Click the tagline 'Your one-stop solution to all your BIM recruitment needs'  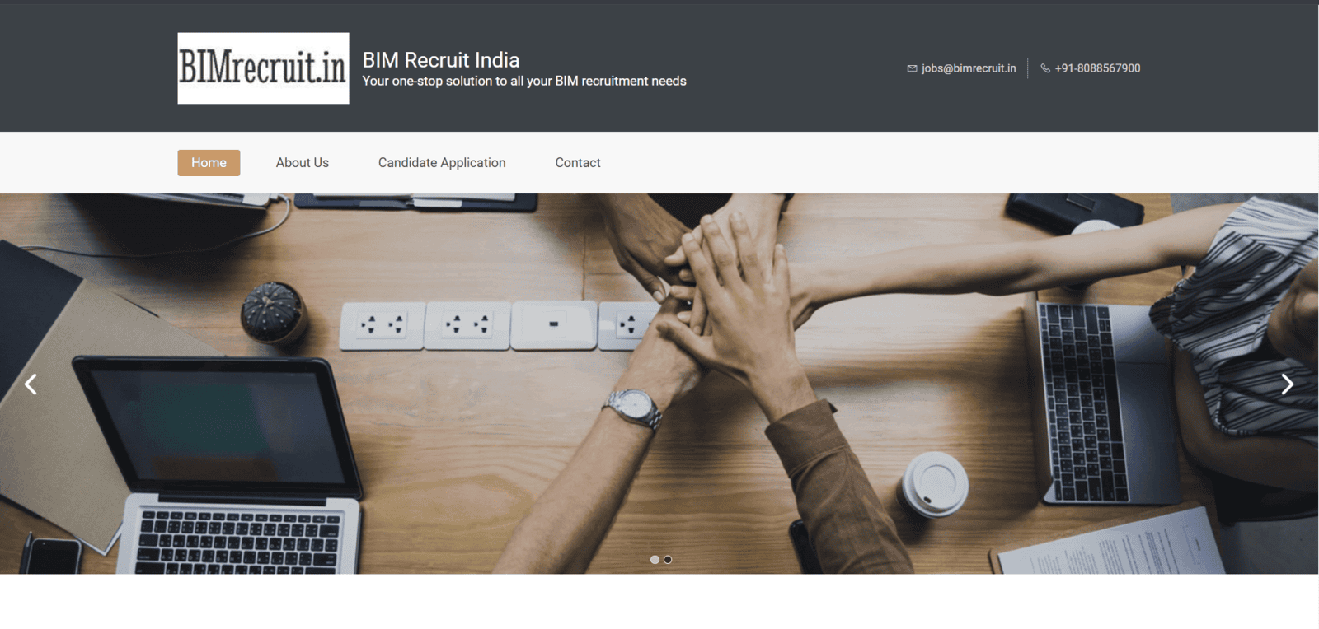(524, 81)
